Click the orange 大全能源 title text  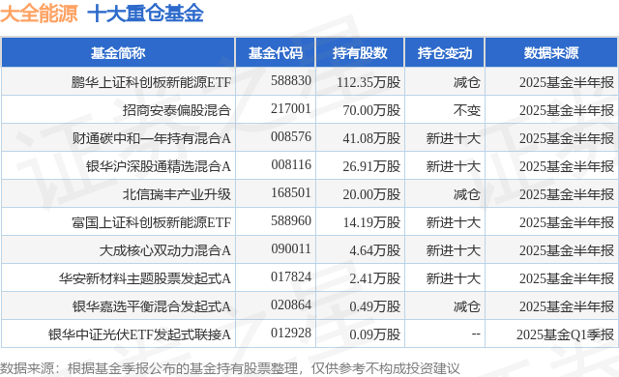click(39, 13)
